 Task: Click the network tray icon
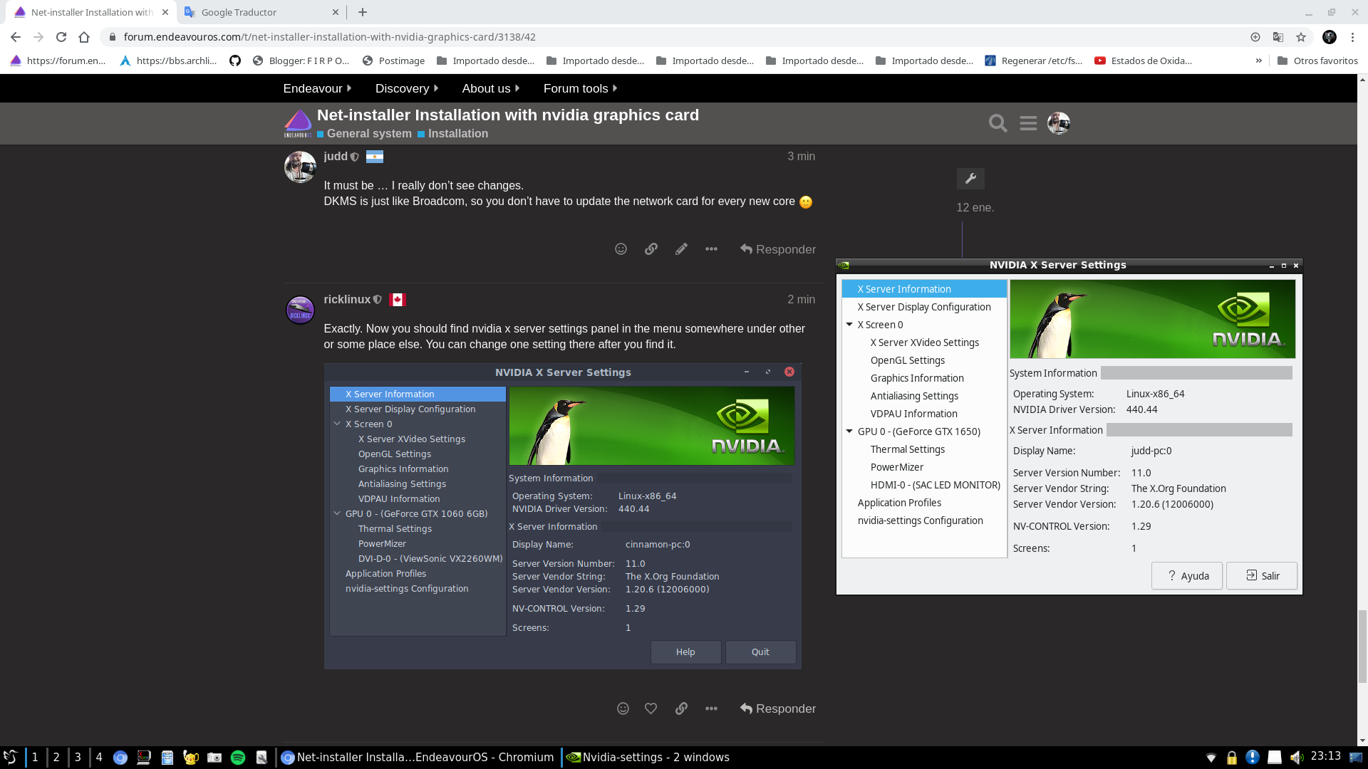[x=1211, y=758]
